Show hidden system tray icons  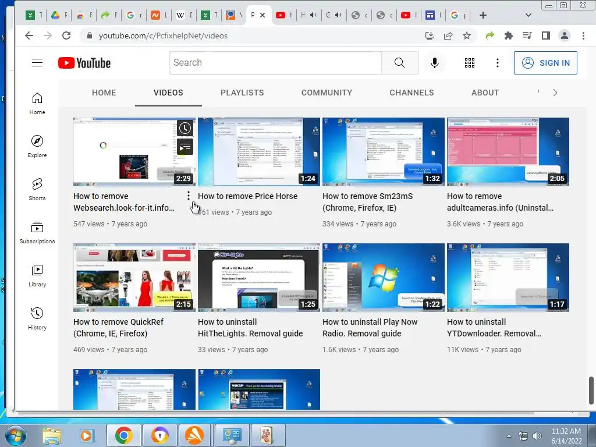509,436
